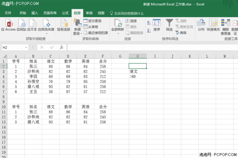Viewport: 238px width, 158px height.
Task: Open 现有连接 existing connections
Action: click(x=64, y=25)
